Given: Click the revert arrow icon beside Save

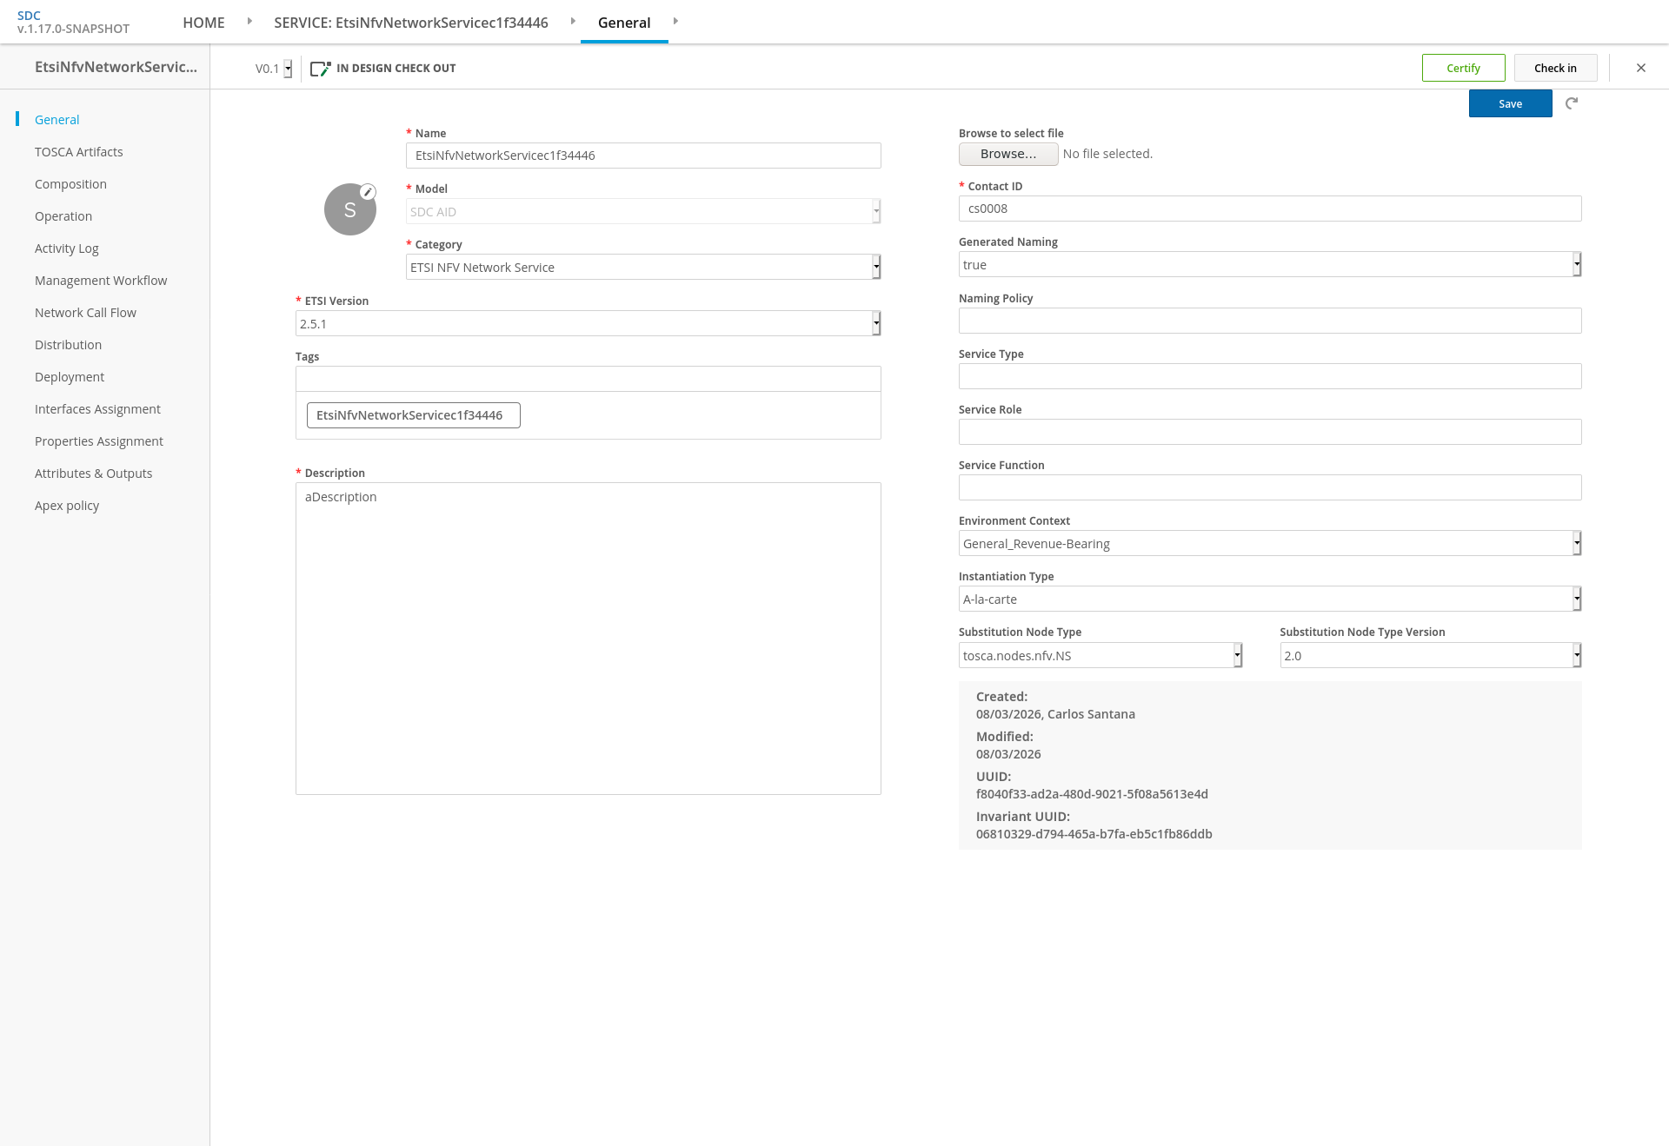Looking at the screenshot, I should (x=1572, y=103).
